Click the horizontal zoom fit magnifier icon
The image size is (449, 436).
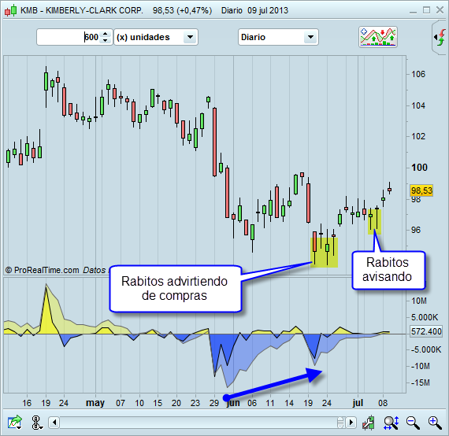click(x=391, y=423)
